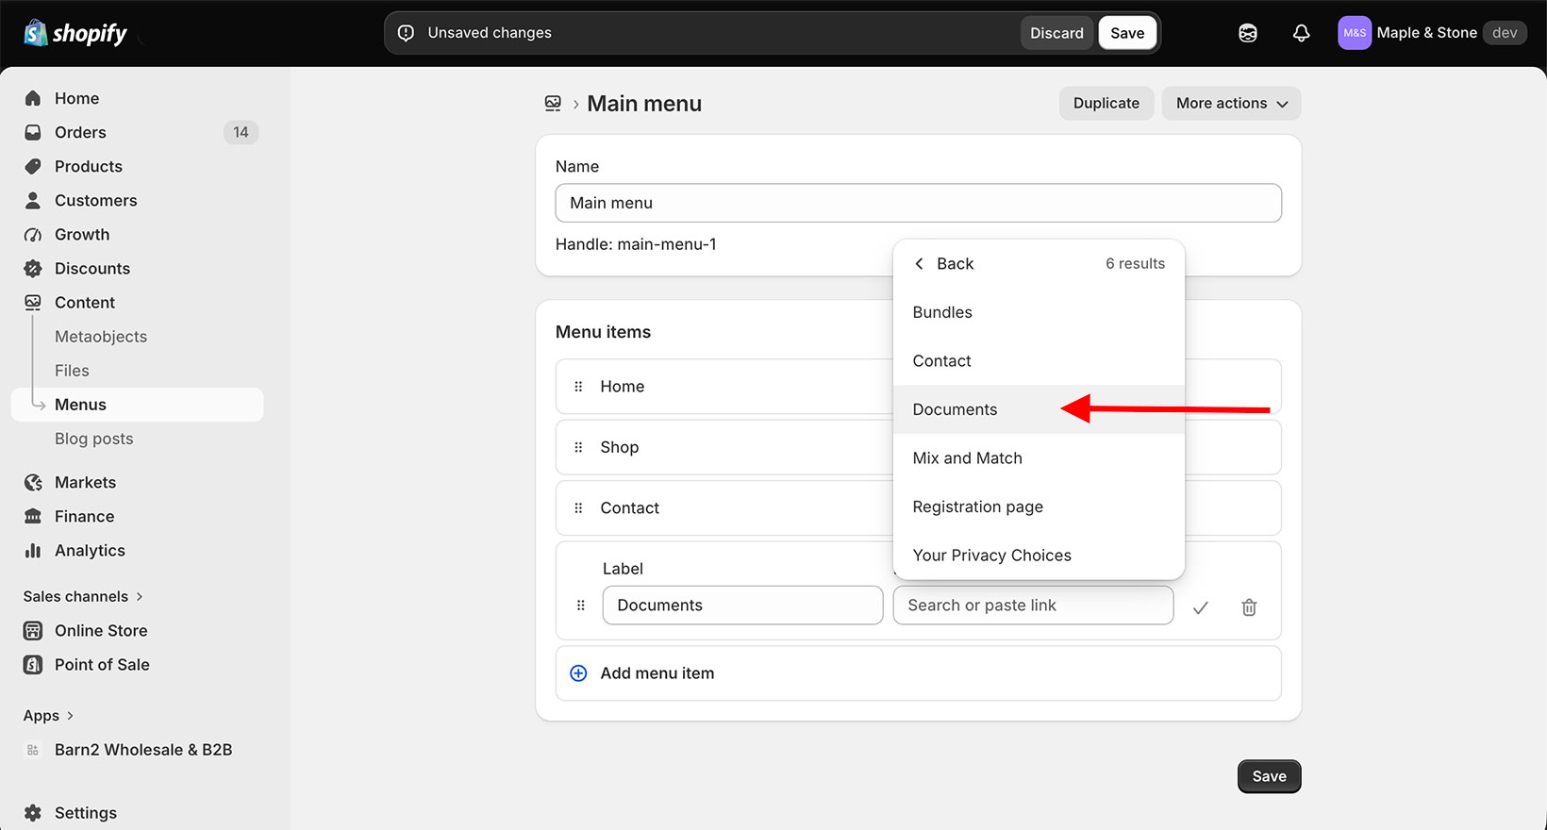
Task: Click the Customers person icon
Action: [33, 200]
